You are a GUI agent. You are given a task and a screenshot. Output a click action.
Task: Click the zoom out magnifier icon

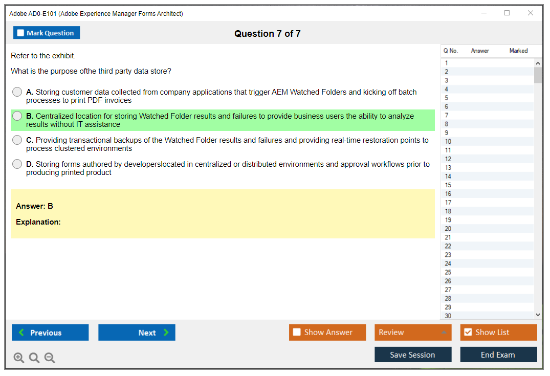[x=50, y=358]
